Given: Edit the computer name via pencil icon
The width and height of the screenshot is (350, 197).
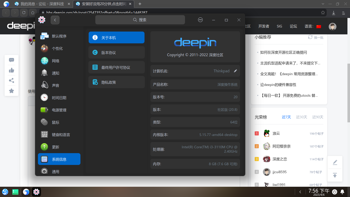Looking at the screenshot, I should click(x=235, y=71).
